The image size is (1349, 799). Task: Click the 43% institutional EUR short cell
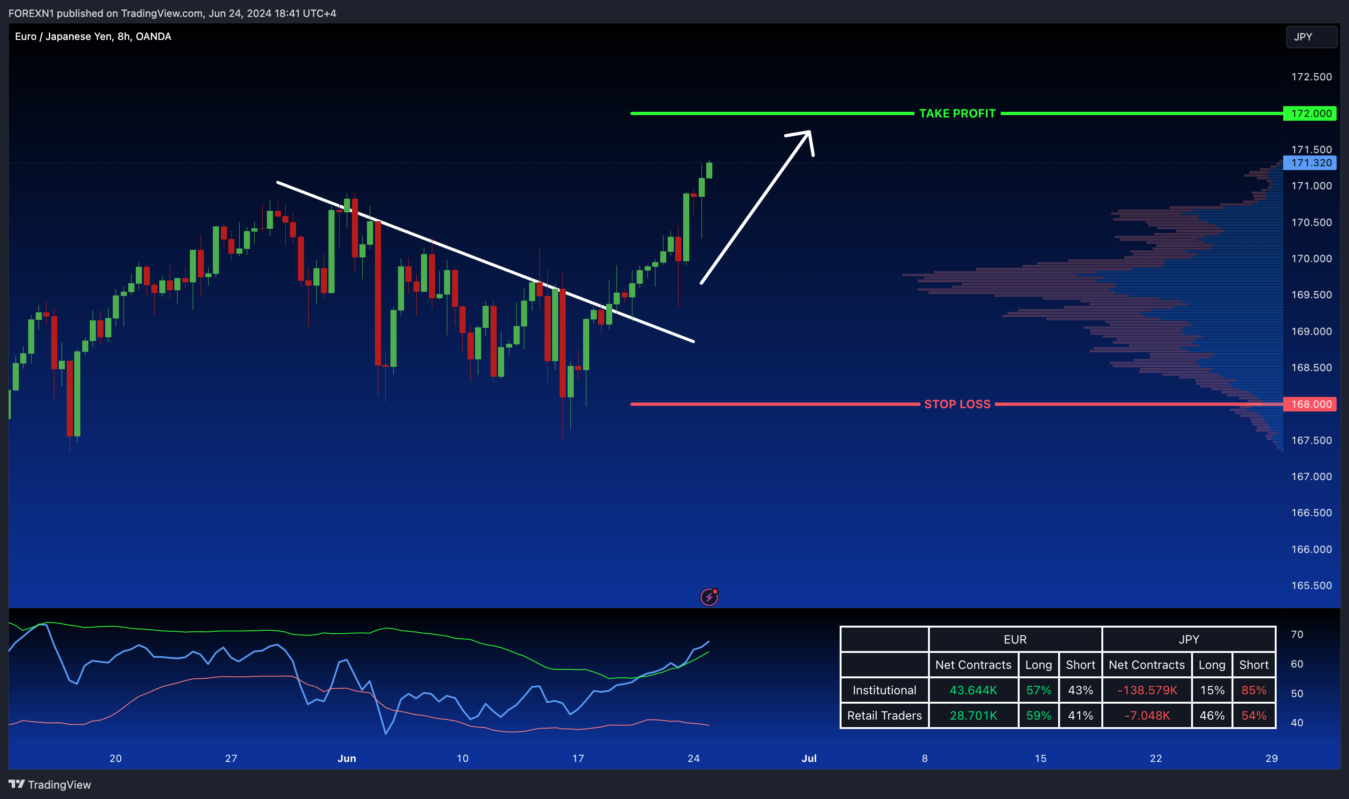pyautogui.click(x=1080, y=690)
